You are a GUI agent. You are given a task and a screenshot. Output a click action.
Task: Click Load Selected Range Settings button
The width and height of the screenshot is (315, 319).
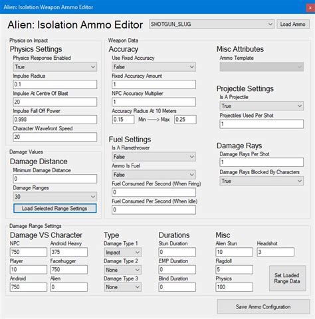[x=55, y=208]
